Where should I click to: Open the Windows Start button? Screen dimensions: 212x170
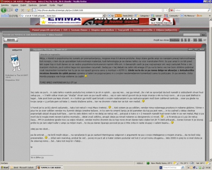(x=5, y=168)
